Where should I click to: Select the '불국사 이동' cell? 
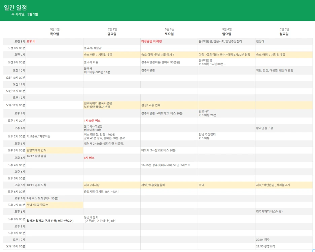click(x=112, y=62)
